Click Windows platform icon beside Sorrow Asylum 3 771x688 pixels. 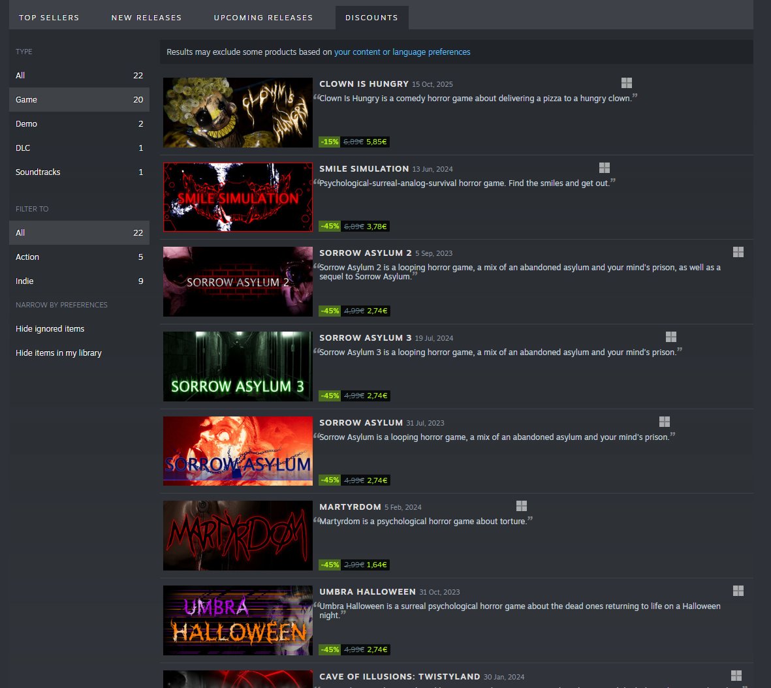(x=670, y=336)
